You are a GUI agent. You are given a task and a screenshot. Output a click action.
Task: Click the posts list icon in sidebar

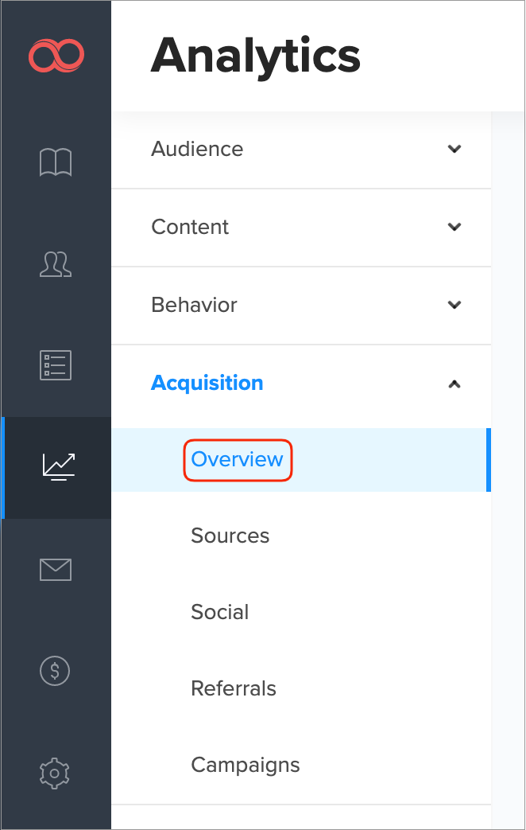(x=55, y=364)
